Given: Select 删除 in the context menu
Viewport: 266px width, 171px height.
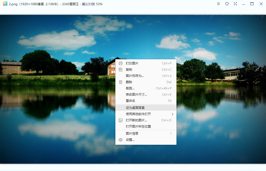Looking at the screenshot, I should [146, 82].
